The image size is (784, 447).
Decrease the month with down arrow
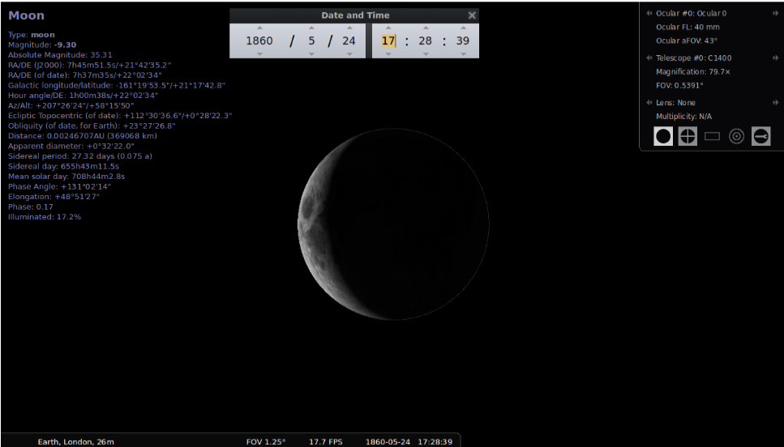(310, 54)
